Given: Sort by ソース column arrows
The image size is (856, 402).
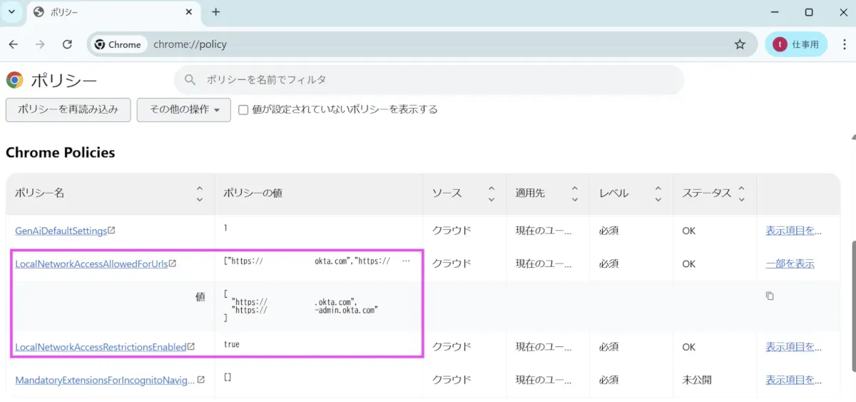Looking at the screenshot, I should click(x=491, y=194).
